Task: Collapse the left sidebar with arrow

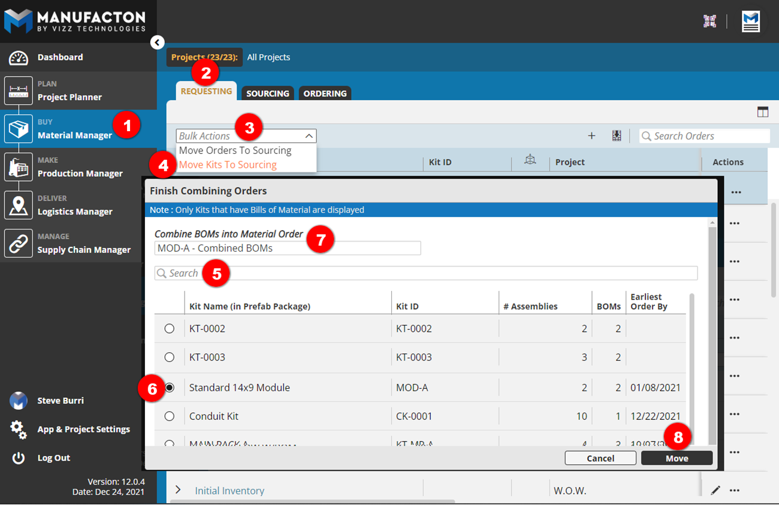Action: pos(157,43)
